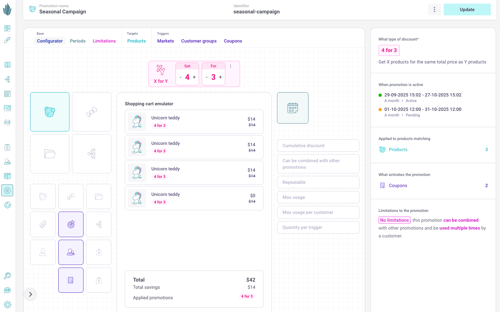
Task: Click the target icon tile in the palette
Action: (71, 224)
